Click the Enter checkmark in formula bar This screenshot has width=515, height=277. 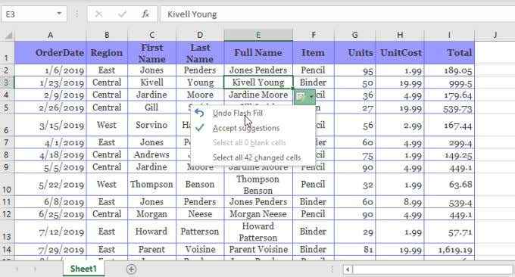[123, 14]
